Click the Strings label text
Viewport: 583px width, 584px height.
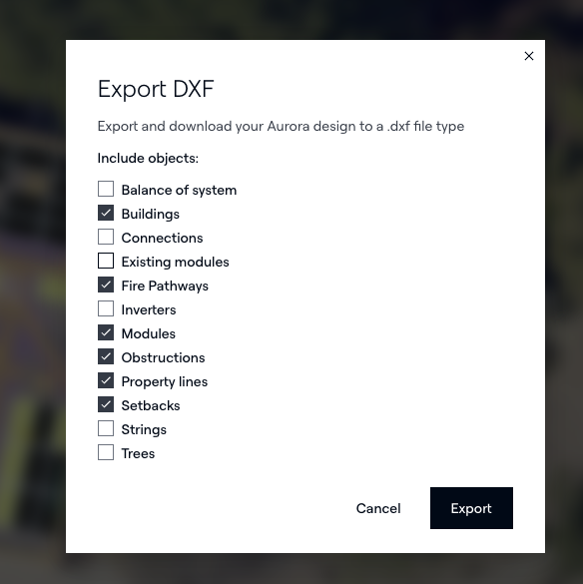coord(144,430)
